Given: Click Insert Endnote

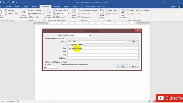Looking at the screenshot, I should point(35,10).
